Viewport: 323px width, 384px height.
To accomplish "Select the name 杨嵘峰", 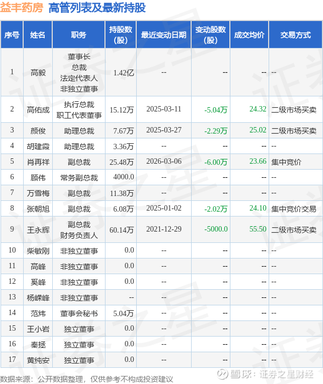I will tap(38, 298).
